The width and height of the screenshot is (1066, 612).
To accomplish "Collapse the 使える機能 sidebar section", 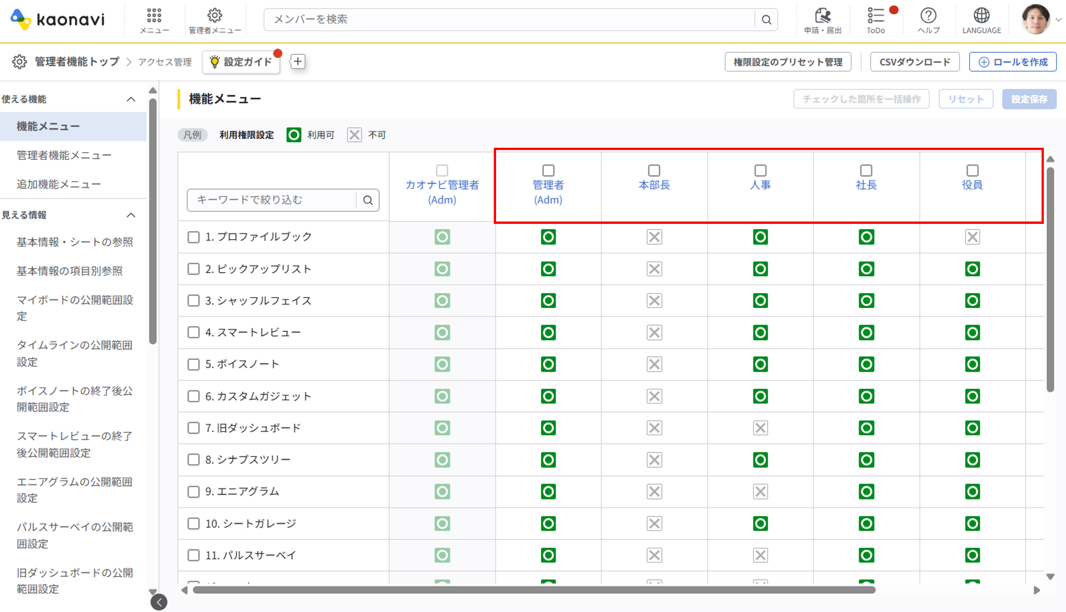I will pyautogui.click(x=131, y=99).
